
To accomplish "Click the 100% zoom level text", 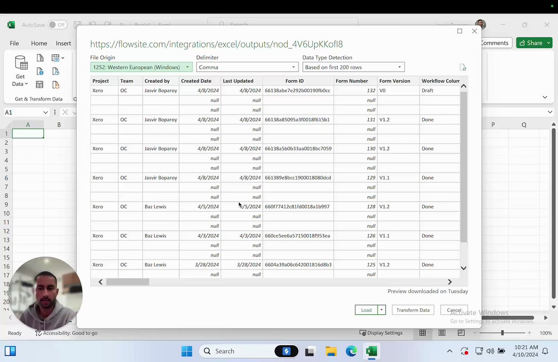I will pyautogui.click(x=546, y=333).
